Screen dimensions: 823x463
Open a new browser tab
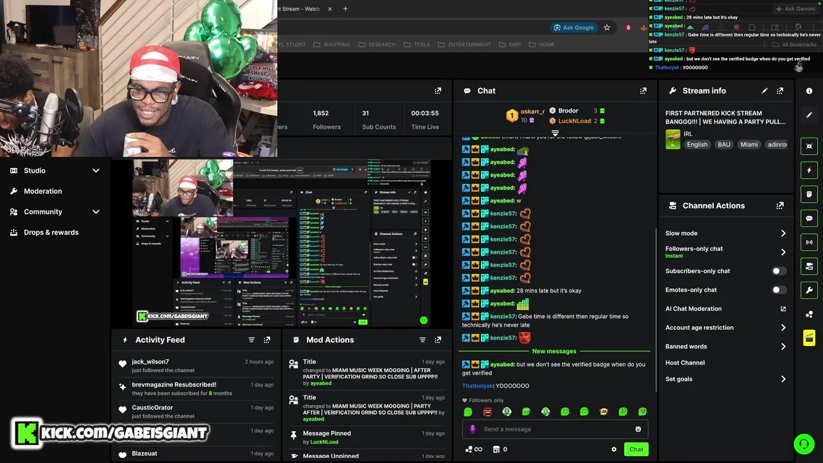click(345, 9)
